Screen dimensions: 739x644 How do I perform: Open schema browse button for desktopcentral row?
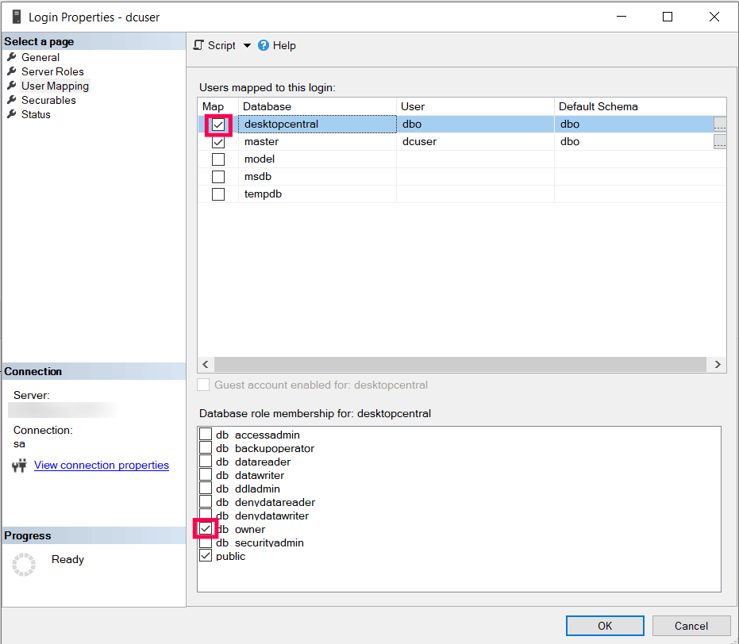pos(720,125)
